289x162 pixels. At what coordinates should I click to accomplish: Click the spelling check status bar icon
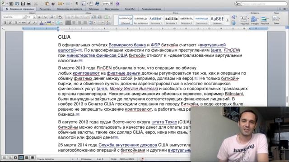coord(141,159)
